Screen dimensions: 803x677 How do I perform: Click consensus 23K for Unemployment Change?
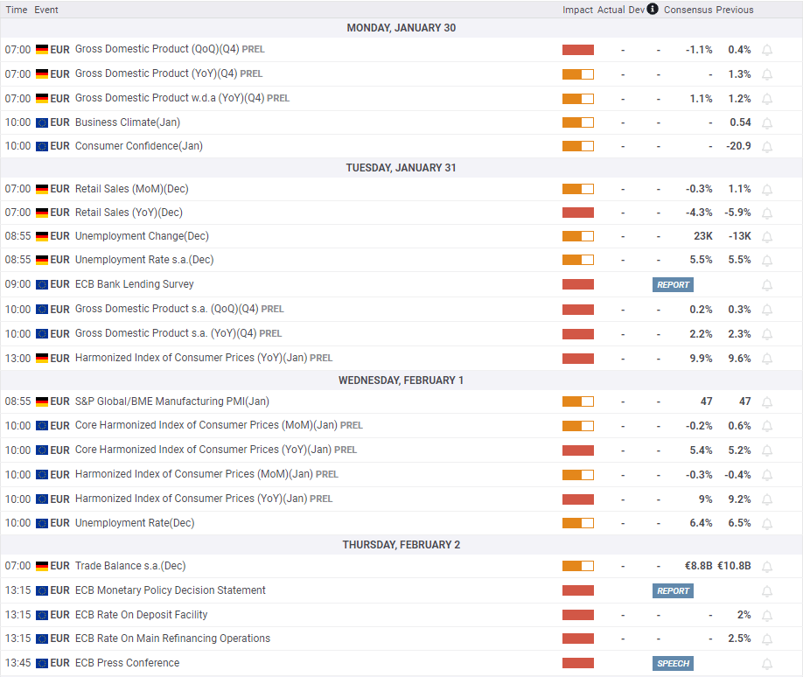(x=703, y=236)
